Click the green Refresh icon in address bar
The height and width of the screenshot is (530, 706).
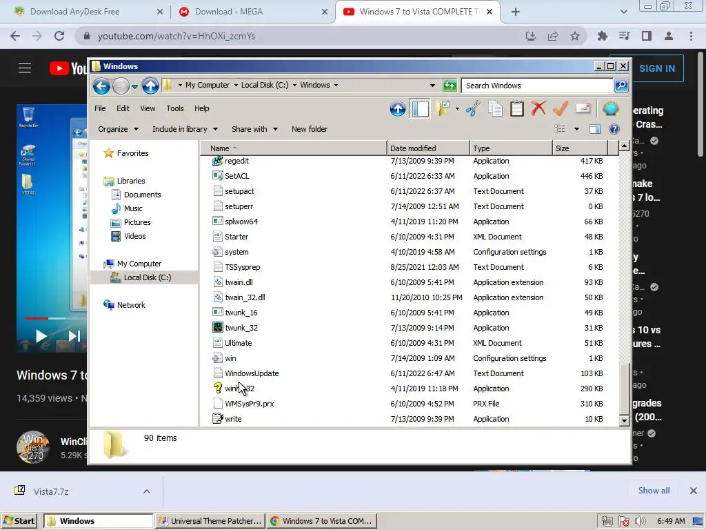click(450, 85)
